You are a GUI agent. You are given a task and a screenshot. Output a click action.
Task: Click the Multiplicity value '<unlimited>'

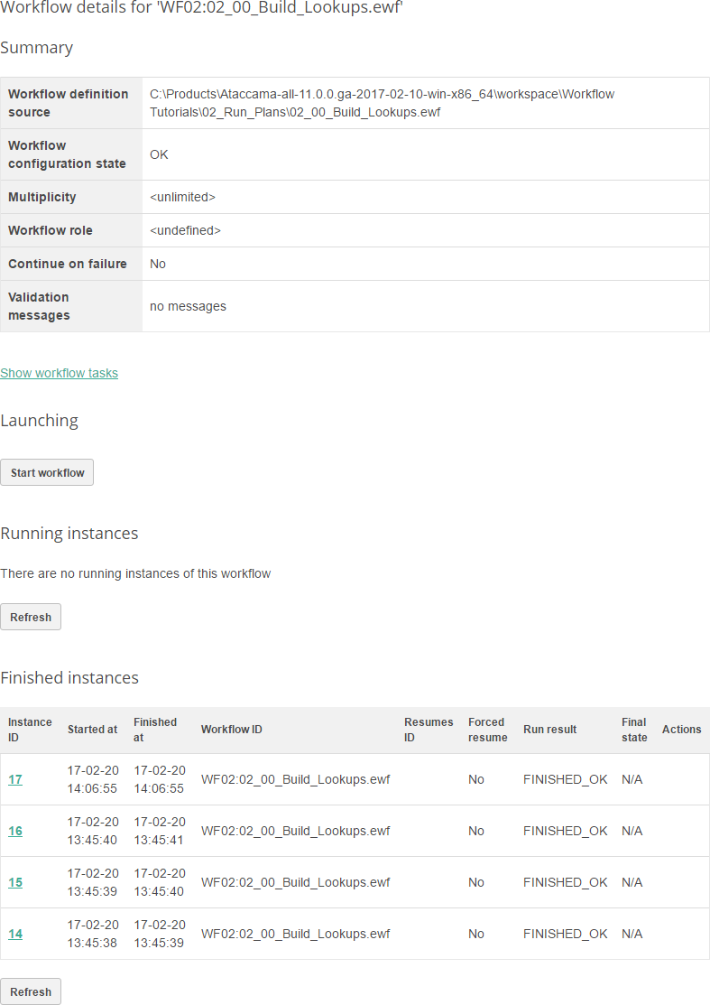click(182, 196)
